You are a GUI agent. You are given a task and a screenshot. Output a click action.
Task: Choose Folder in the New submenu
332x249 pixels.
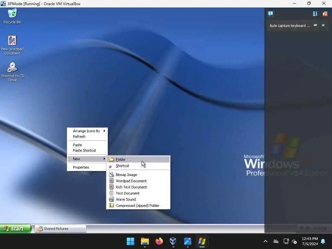[x=138, y=160]
